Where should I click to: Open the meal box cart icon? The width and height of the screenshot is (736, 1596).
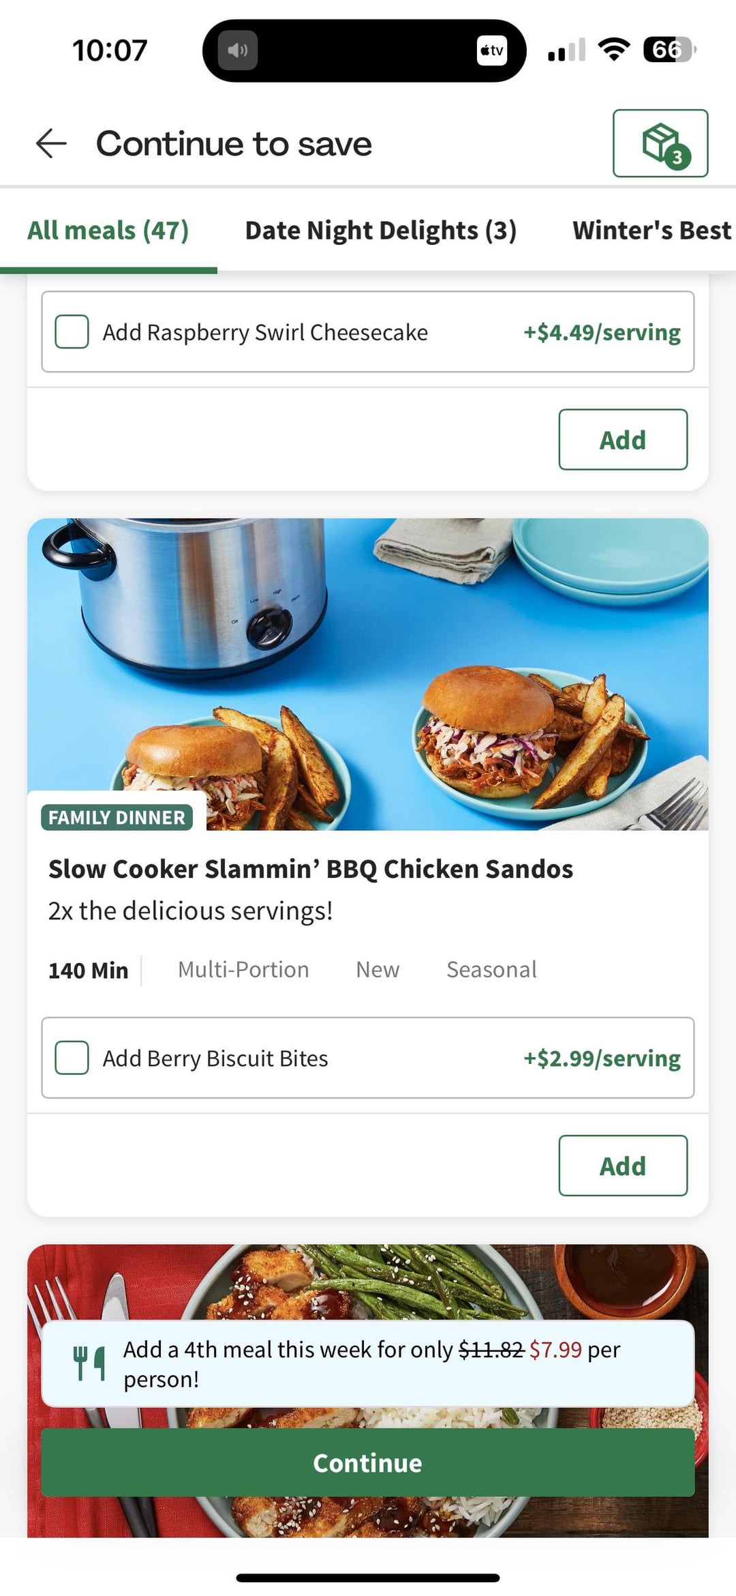pyautogui.click(x=660, y=143)
